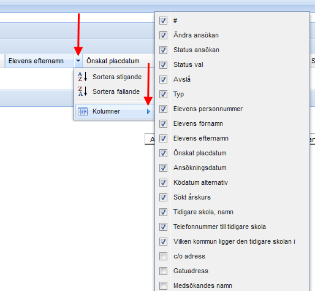Uncheck the Ändra ansökan checkbox
Screen dimensions: 315x291
click(x=163, y=35)
